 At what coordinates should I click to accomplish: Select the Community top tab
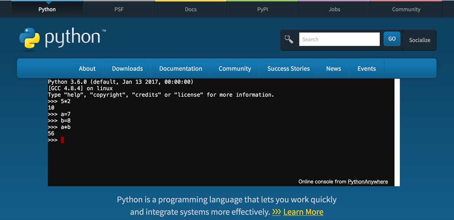[406, 9]
